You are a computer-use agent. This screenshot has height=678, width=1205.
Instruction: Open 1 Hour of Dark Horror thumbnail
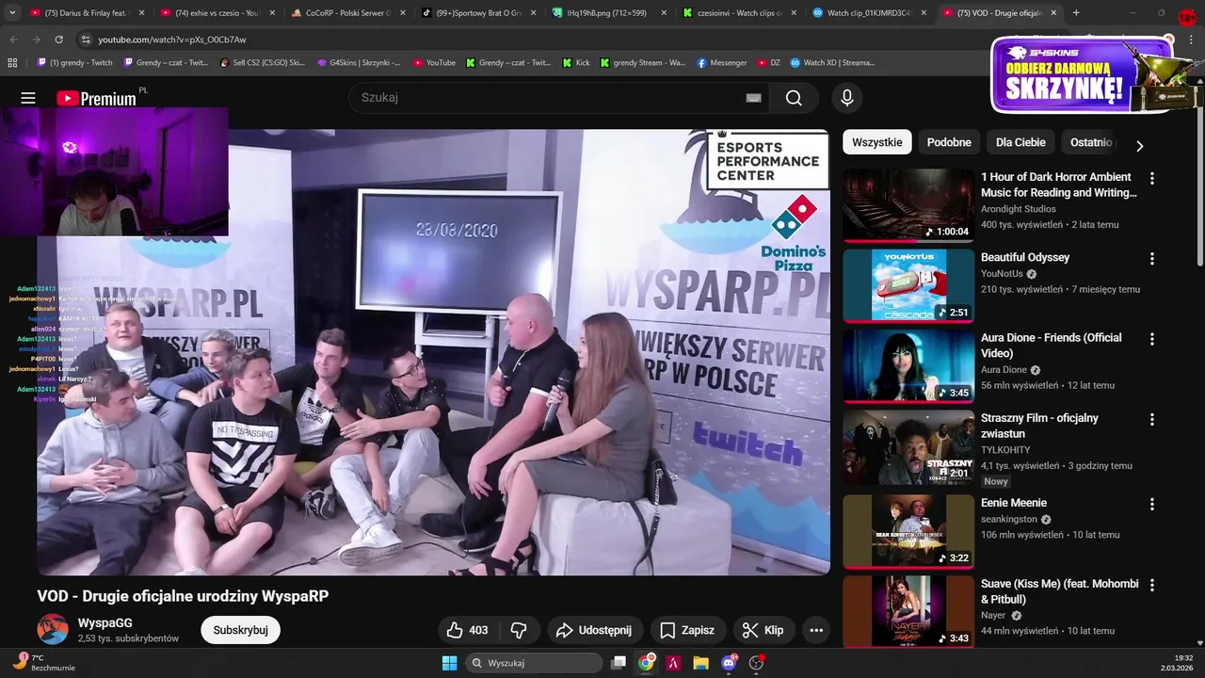click(x=908, y=205)
